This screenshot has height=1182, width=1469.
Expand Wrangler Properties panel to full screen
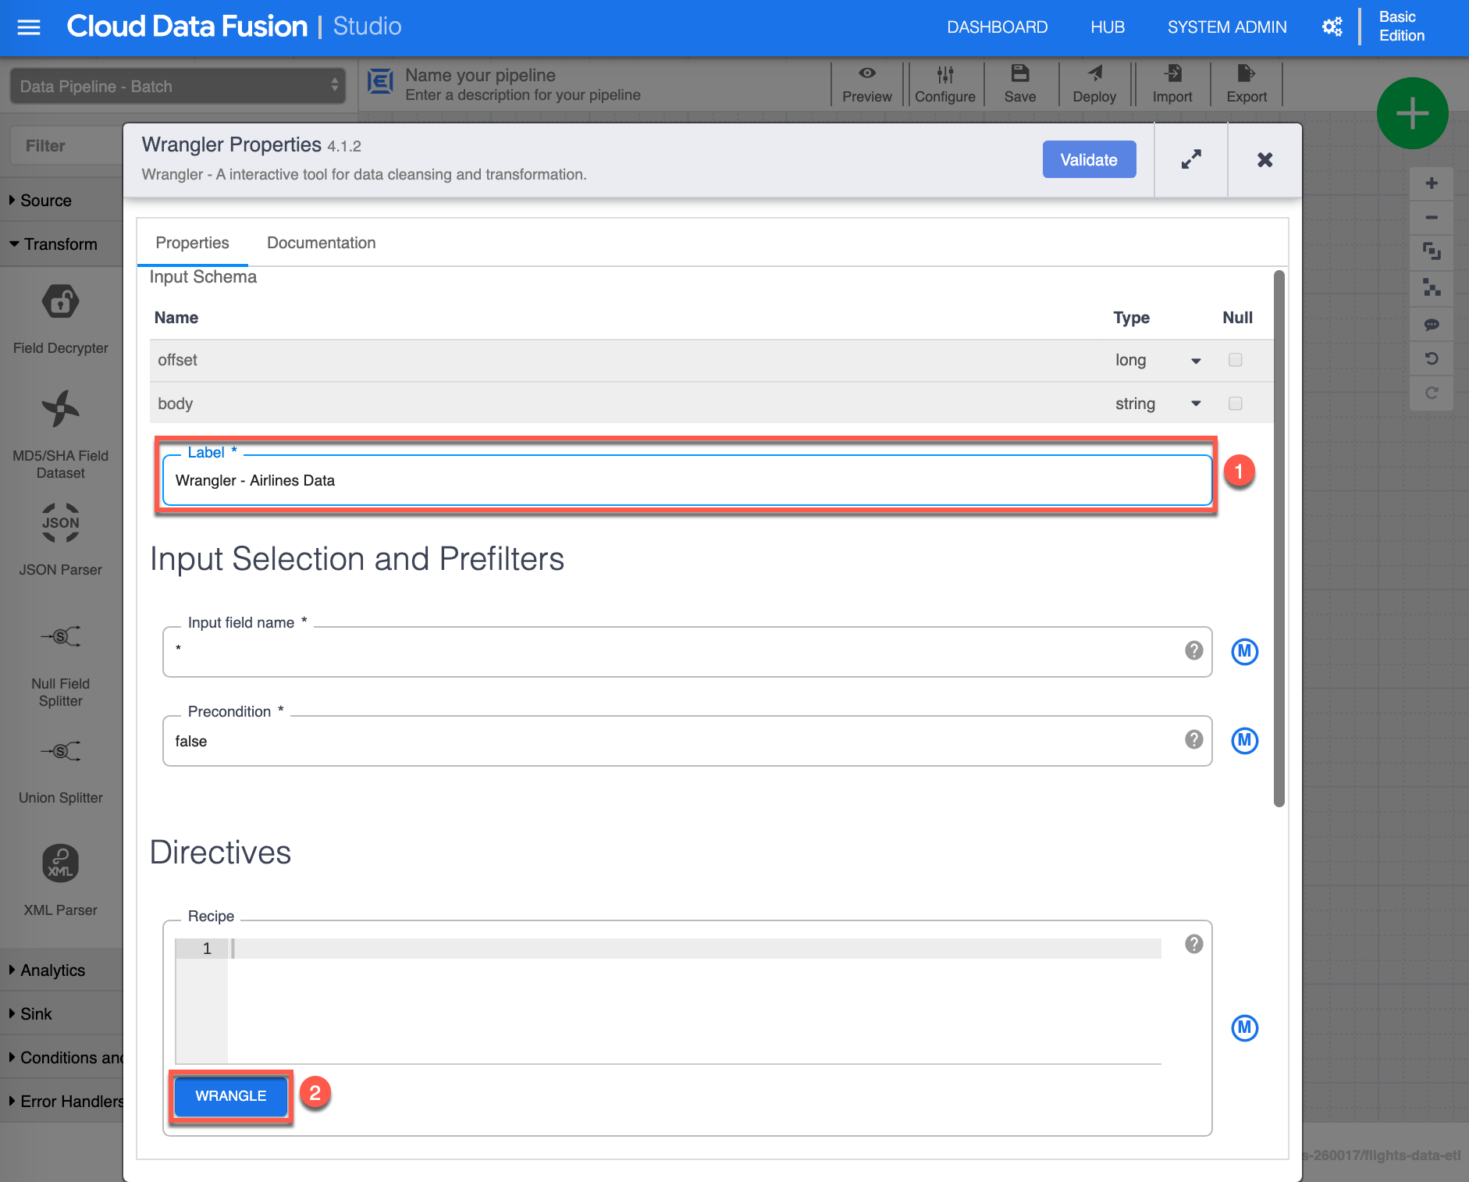1190,160
